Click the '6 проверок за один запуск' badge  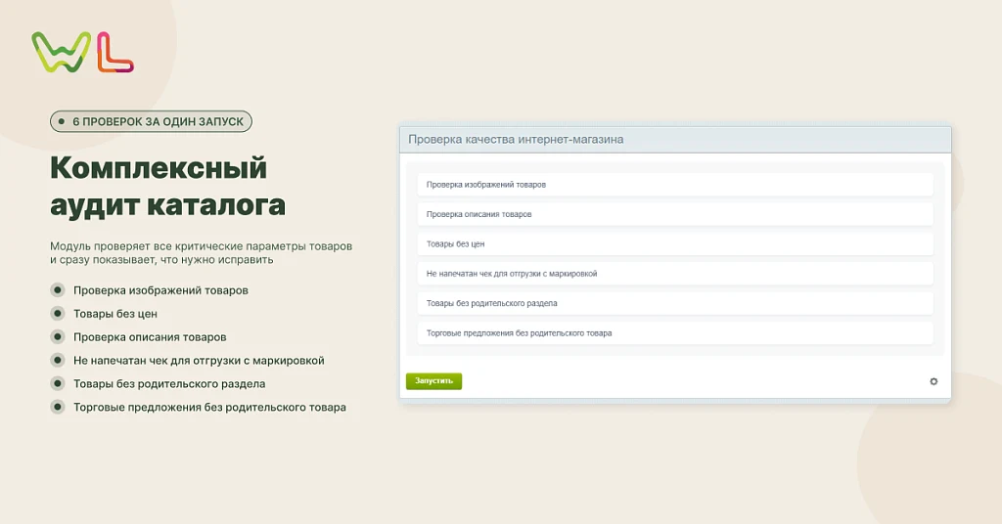(x=151, y=121)
